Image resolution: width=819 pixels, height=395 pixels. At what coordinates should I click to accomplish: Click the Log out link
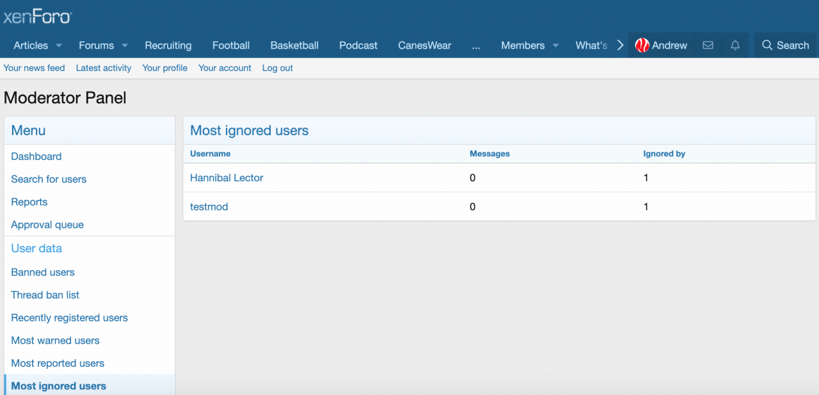point(277,68)
